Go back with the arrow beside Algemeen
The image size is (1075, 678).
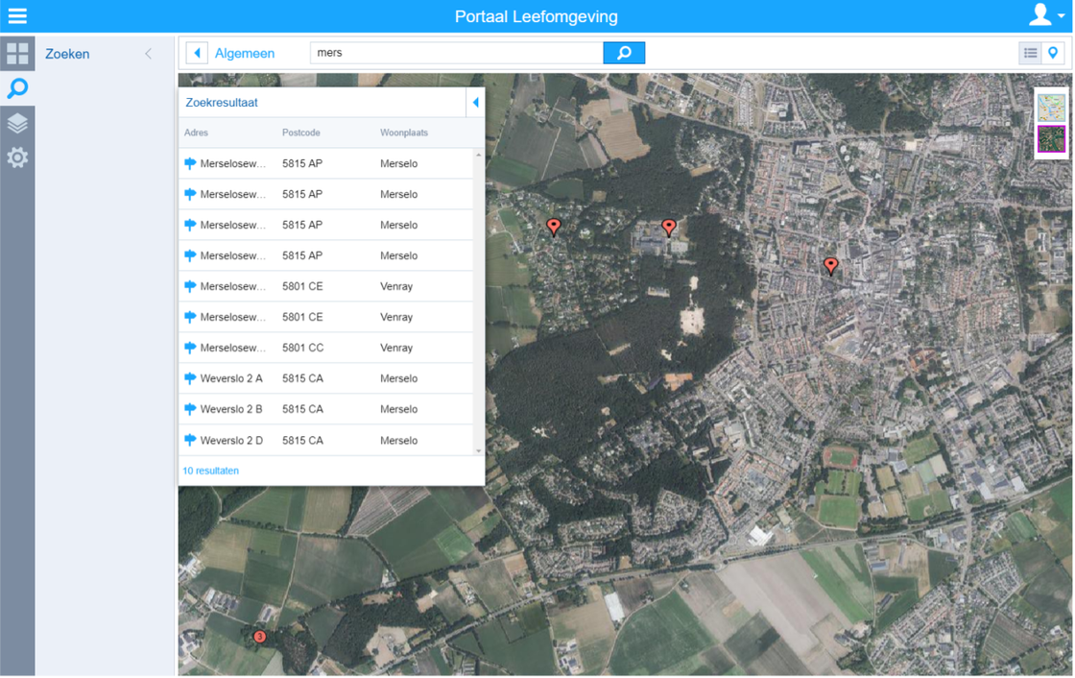click(x=197, y=53)
